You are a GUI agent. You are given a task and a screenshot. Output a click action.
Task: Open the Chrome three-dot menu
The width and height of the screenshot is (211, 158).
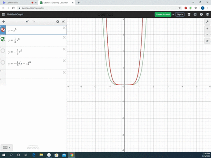(207, 8)
